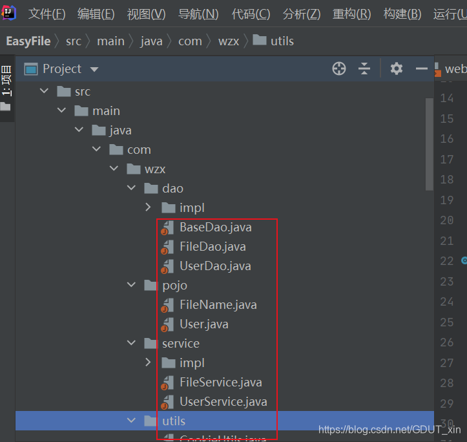Click the src folder icon in tree
This screenshot has width=467, height=442.
click(x=64, y=92)
